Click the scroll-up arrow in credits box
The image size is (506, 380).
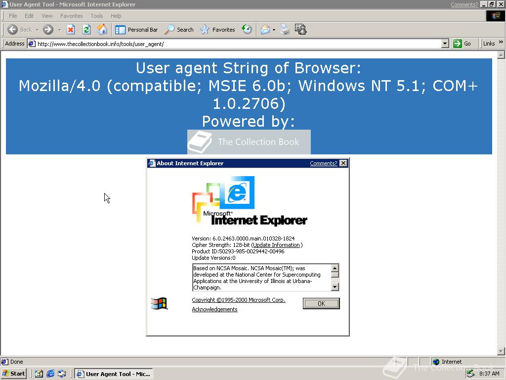click(335, 268)
